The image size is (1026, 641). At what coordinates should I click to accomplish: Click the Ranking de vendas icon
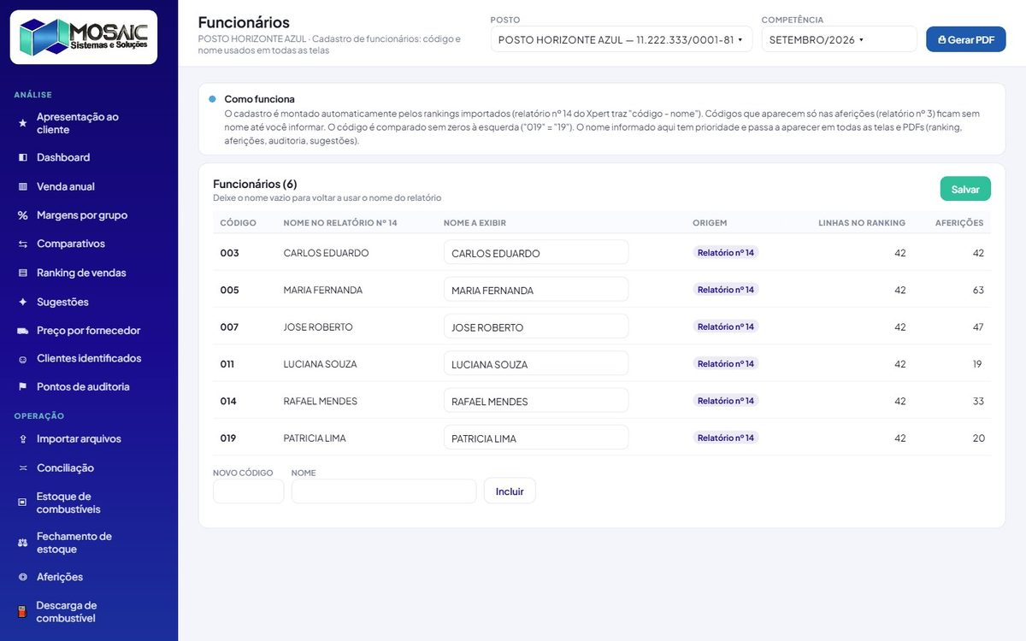(x=23, y=273)
